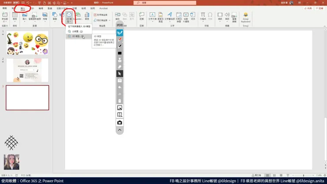Select the red pen in IPEVO toolbar
This screenshot has width=327, height=184.
click(120, 39)
